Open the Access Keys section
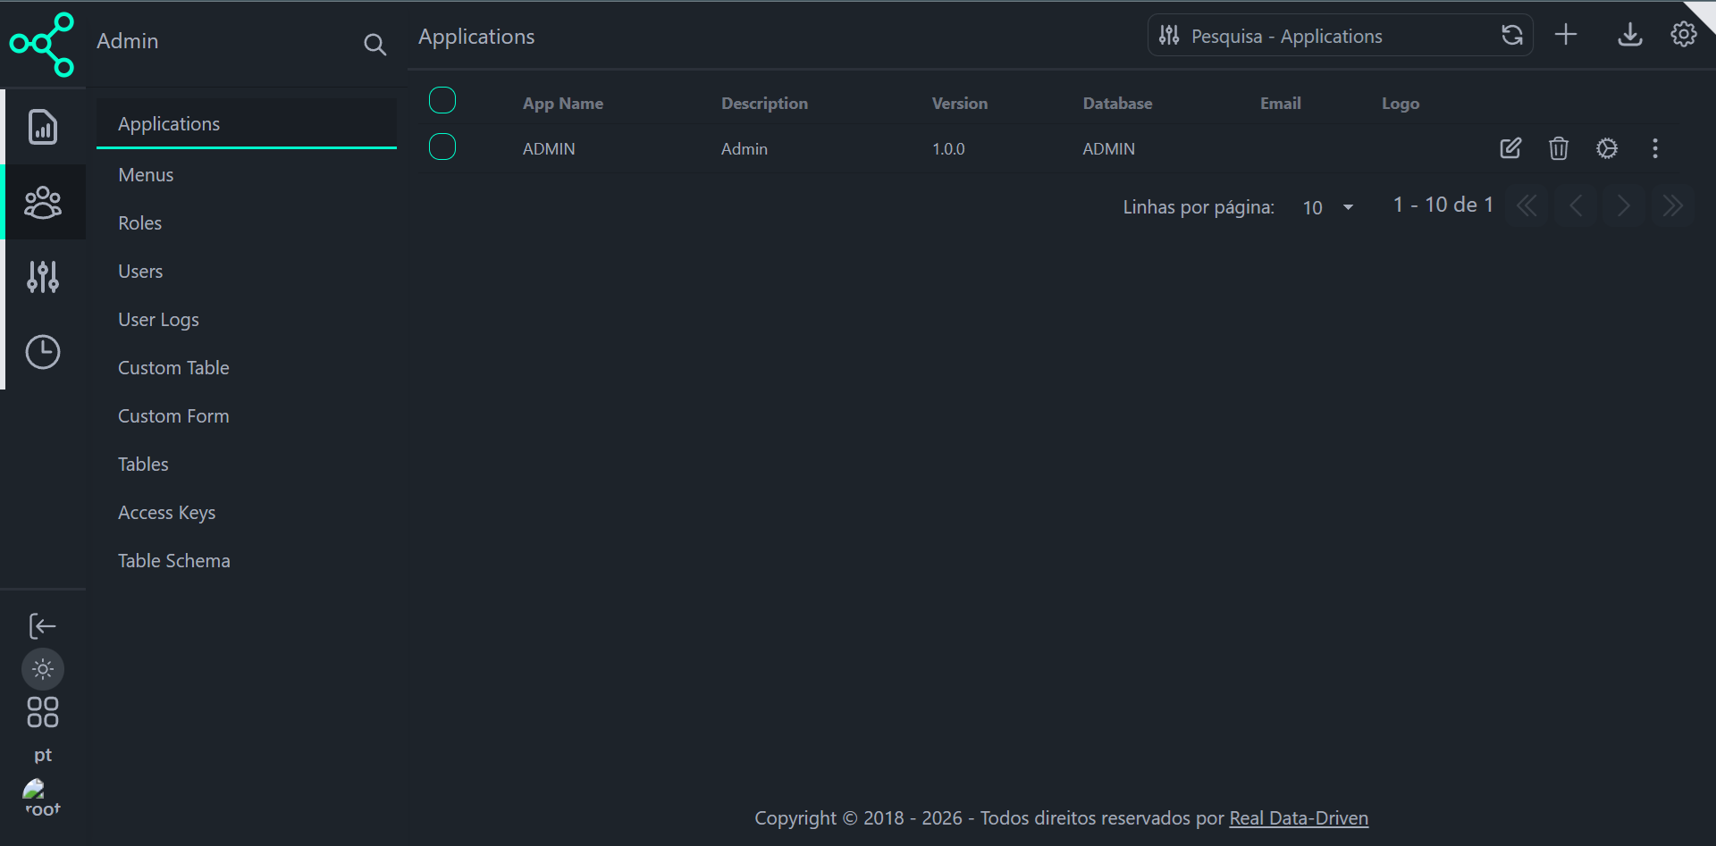Screen dimensions: 1716x846 (166, 512)
